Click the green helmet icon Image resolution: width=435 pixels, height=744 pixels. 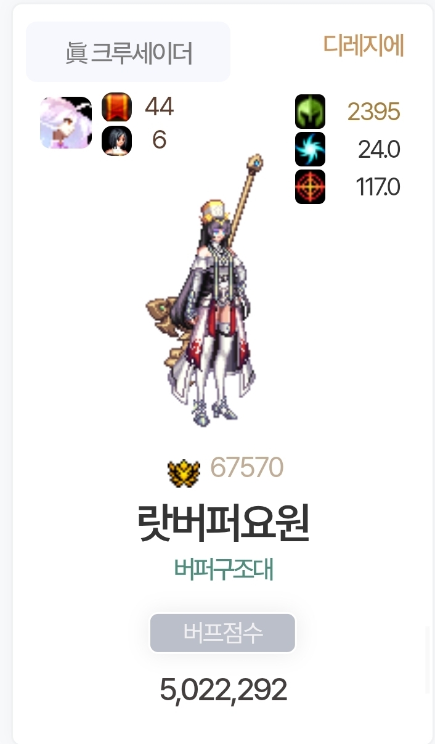pos(310,111)
